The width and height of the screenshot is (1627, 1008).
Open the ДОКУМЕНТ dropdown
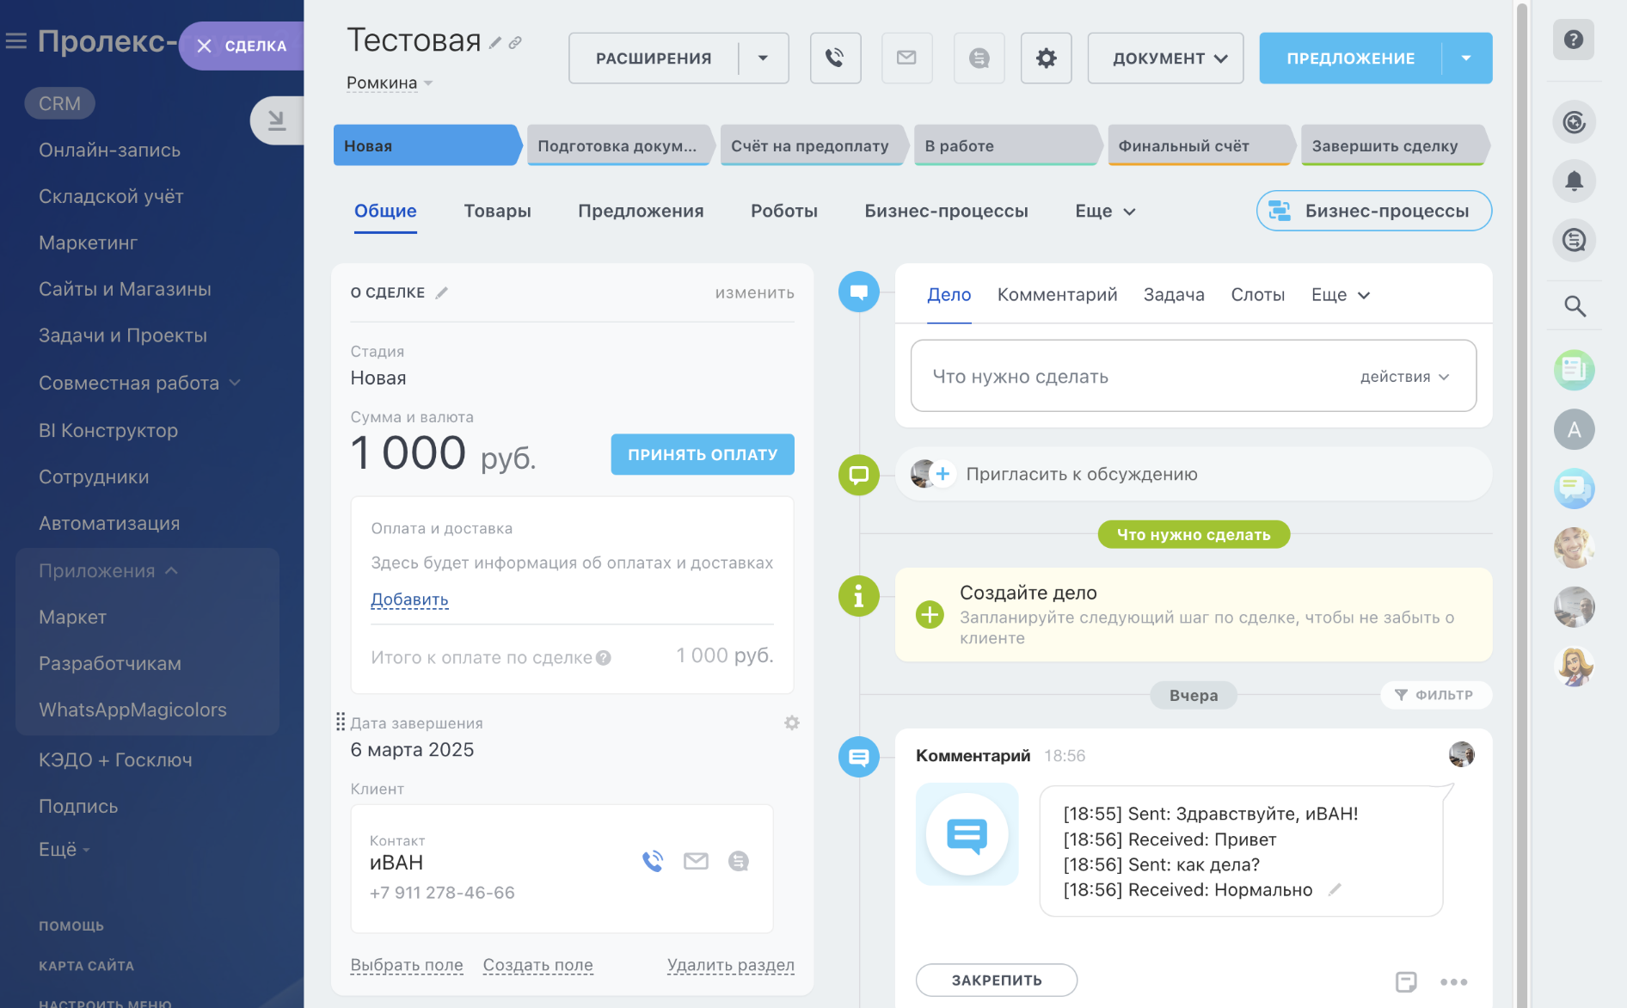(x=1165, y=58)
